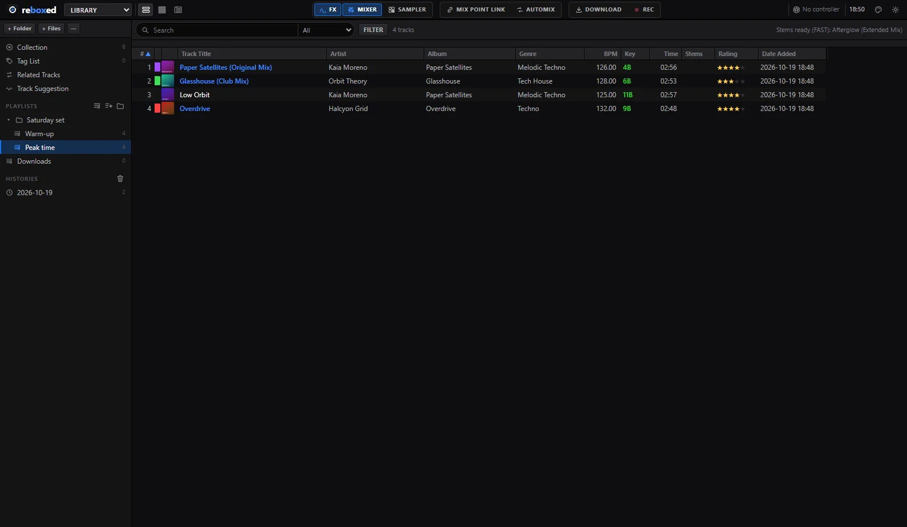Open the LIBRARY mode dropdown
The image size is (907, 527).
point(98,10)
